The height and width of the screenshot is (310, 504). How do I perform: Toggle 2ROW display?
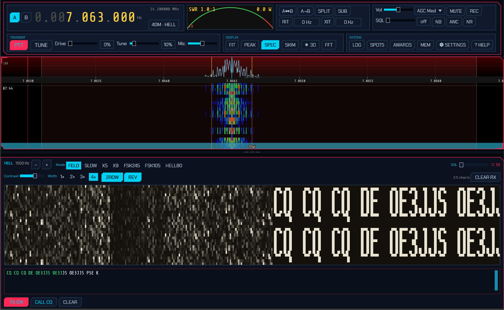tap(112, 177)
